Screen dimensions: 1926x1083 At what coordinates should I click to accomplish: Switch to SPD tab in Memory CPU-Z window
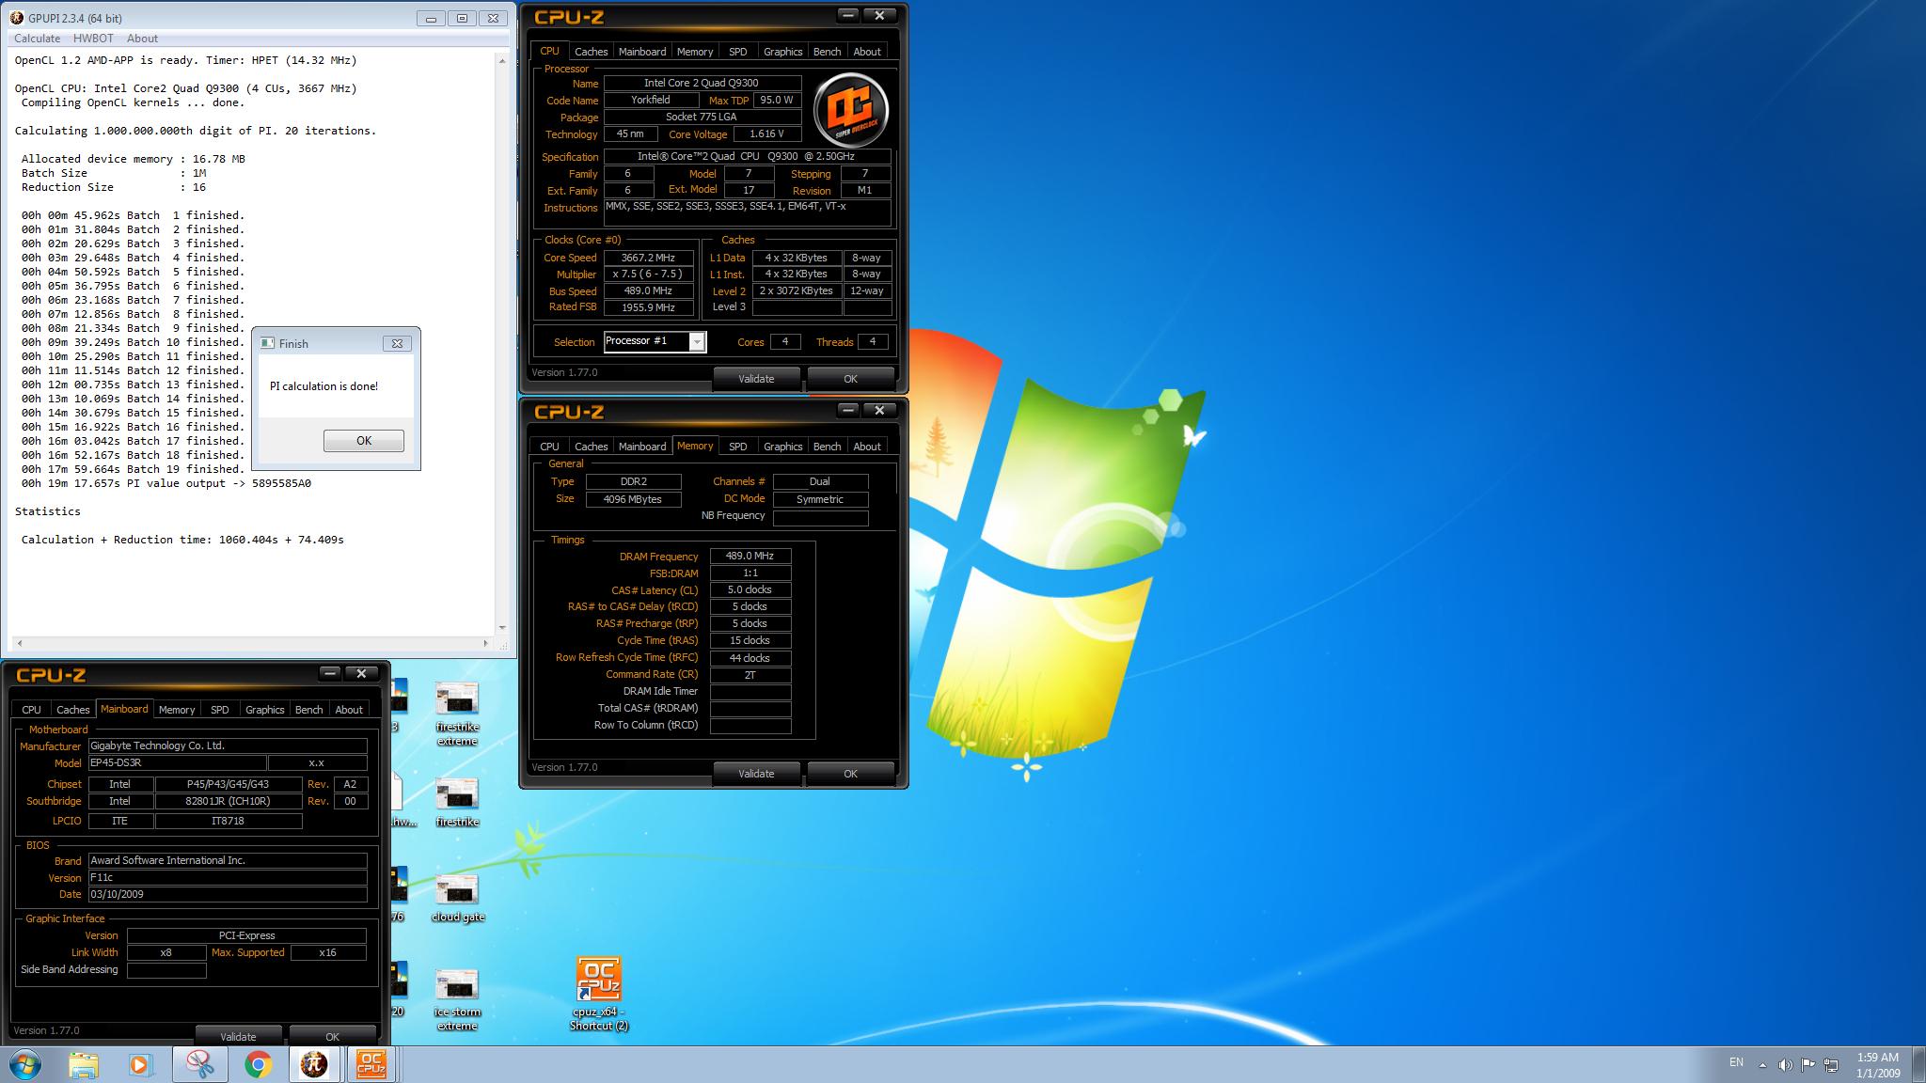click(x=738, y=447)
